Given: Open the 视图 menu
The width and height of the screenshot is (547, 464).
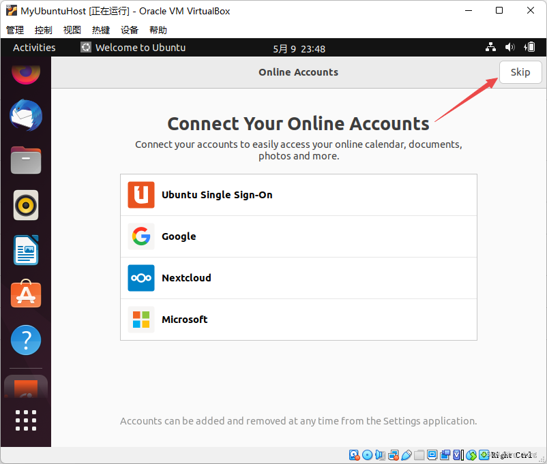Looking at the screenshot, I should (72, 30).
